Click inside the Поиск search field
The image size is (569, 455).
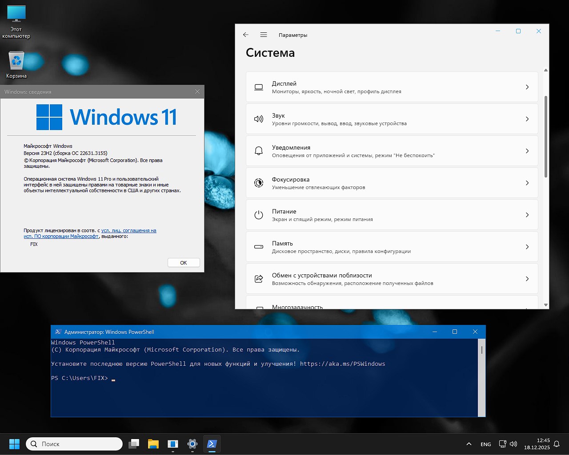coord(74,444)
